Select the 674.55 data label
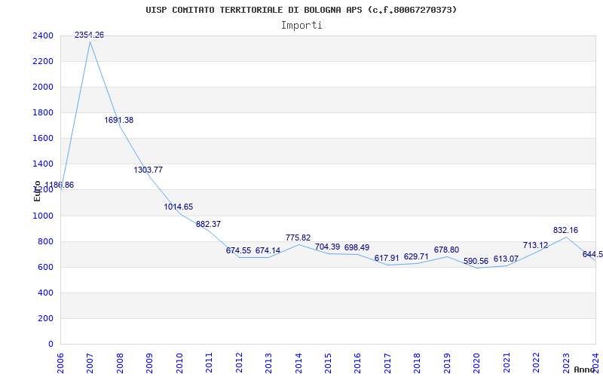603x377 pixels. tap(238, 250)
